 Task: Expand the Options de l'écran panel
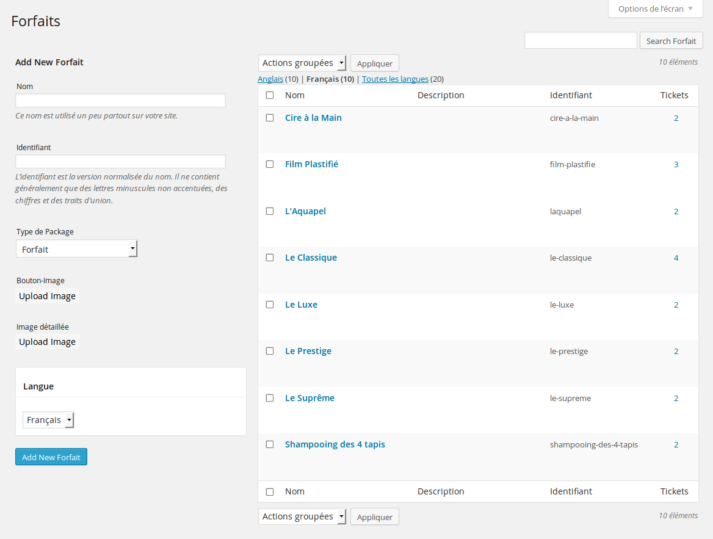point(654,9)
